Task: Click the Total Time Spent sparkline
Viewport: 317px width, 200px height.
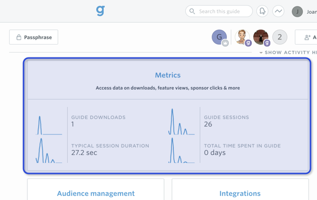Action: pyautogui.click(x=181, y=150)
